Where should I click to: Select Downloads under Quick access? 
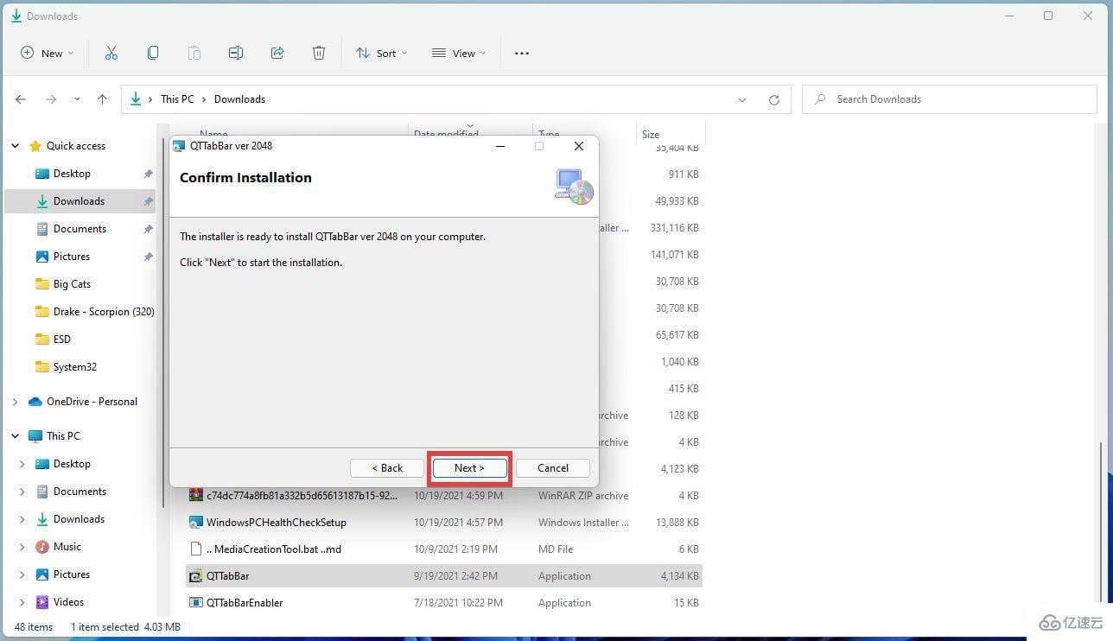79,201
